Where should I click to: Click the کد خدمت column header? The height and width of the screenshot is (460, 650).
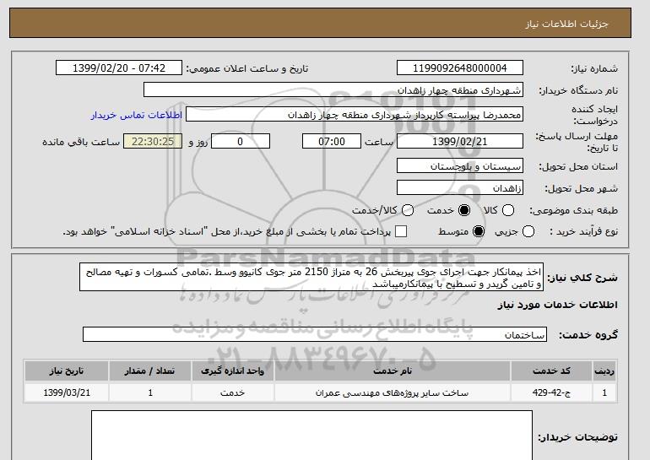[551, 371]
